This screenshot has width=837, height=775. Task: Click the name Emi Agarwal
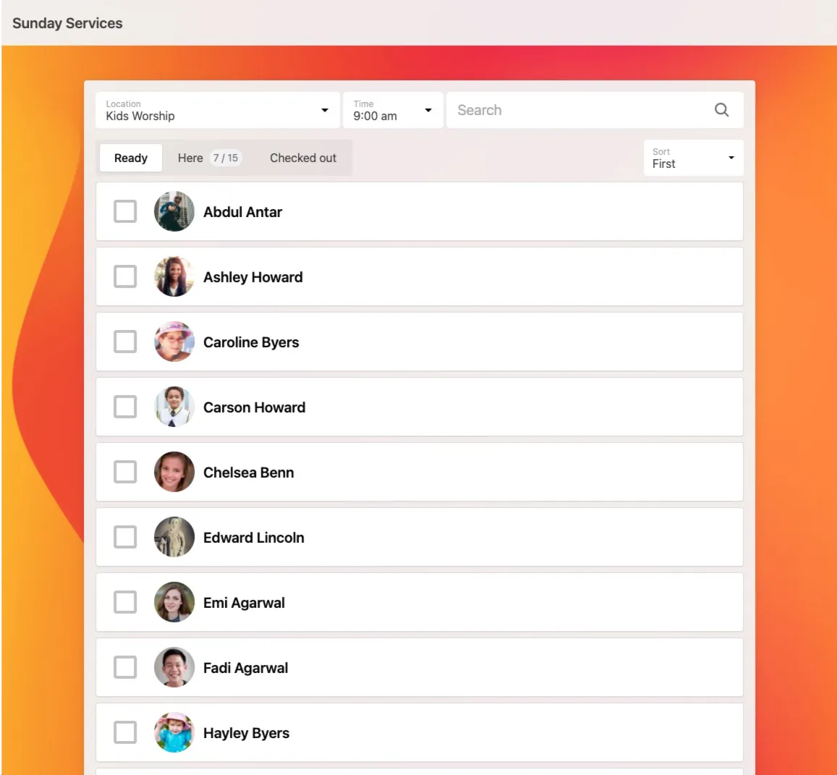coord(244,603)
